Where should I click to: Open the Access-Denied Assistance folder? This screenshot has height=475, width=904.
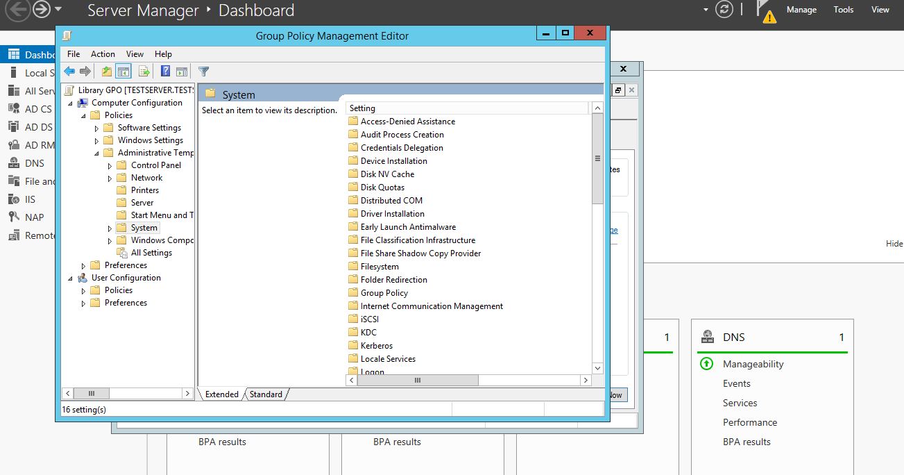point(408,122)
